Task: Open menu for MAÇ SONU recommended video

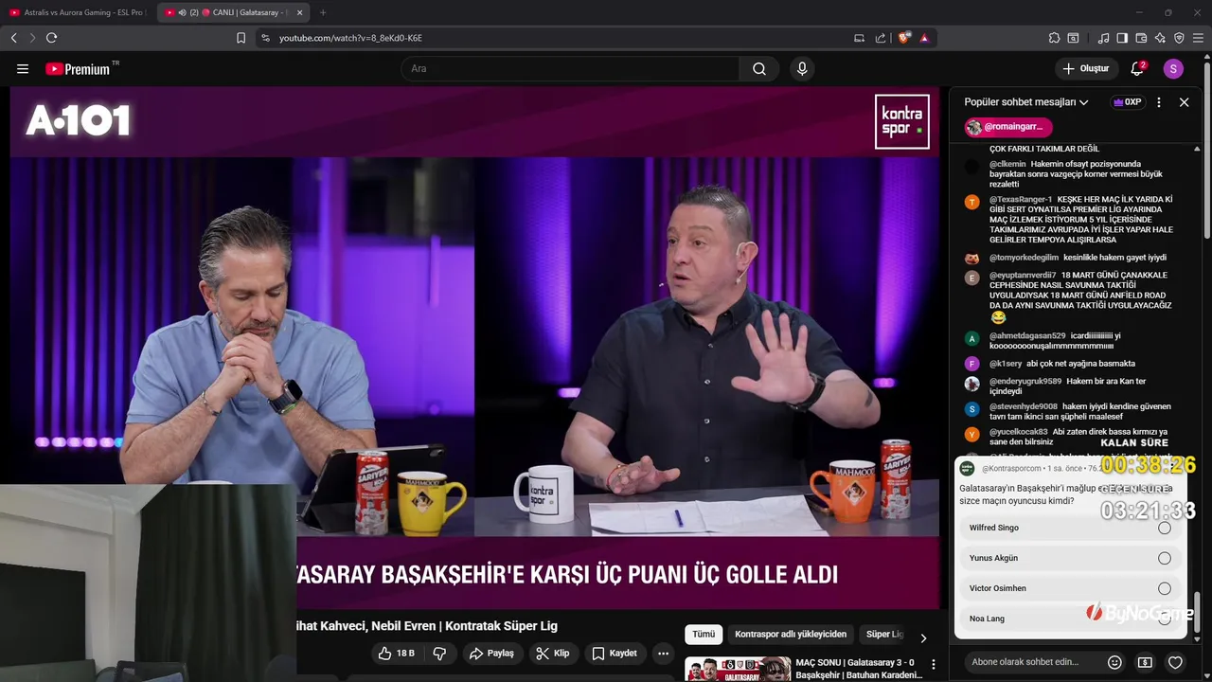Action: tap(934, 664)
